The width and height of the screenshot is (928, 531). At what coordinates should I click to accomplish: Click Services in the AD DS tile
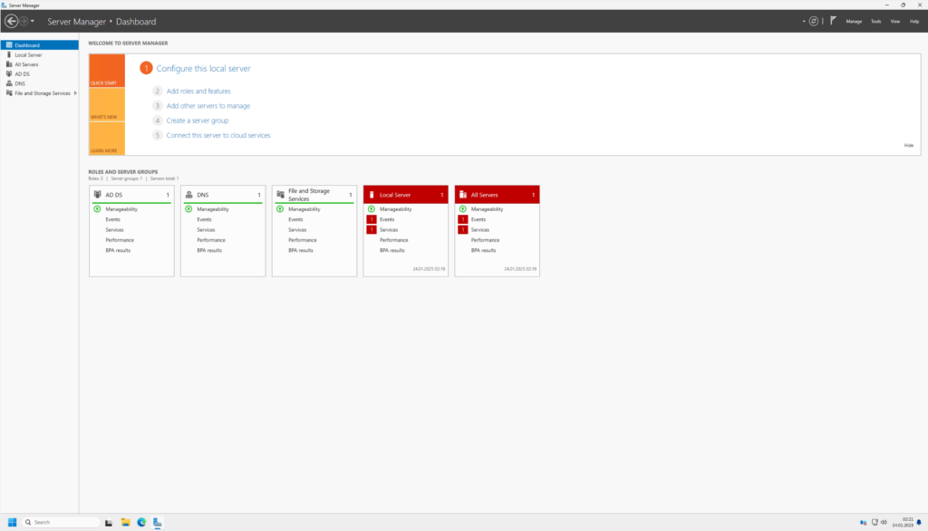point(115,229)
